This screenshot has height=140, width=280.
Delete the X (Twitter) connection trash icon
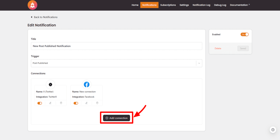pos(61,103)
